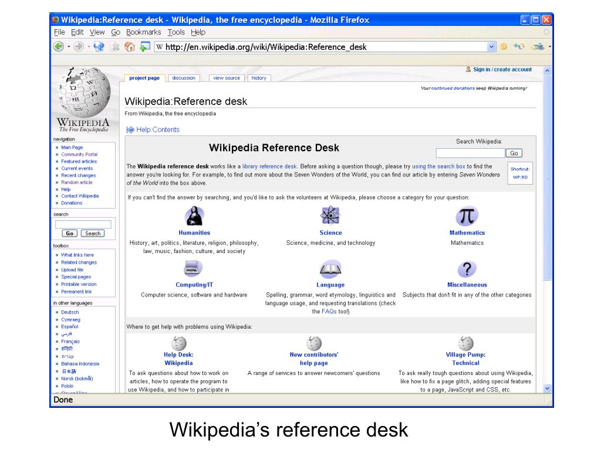
Task: Select the project page tab
Action: [144, 78]
